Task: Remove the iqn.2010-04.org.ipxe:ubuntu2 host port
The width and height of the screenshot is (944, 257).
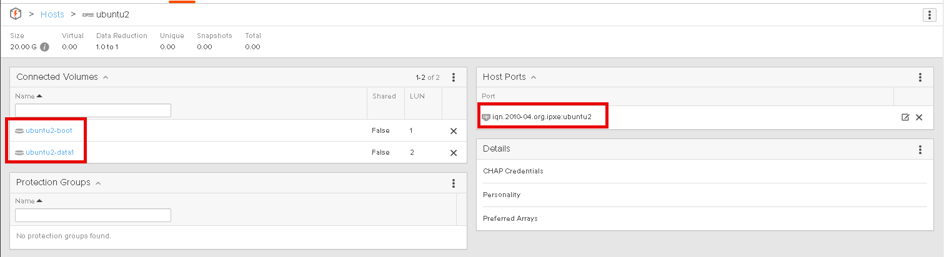Action: point(919,117)
